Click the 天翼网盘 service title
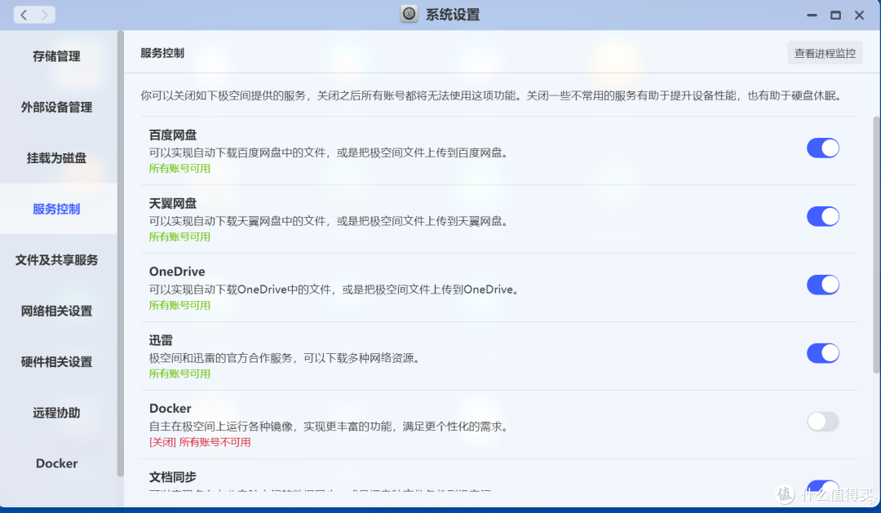 pyautogui.click(x=172, y=203)
